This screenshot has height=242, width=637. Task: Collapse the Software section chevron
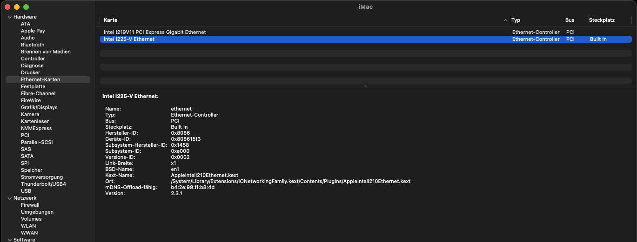tap(9, 240)
